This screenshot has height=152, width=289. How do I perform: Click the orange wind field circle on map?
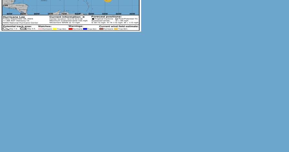(x=108, y=1)
